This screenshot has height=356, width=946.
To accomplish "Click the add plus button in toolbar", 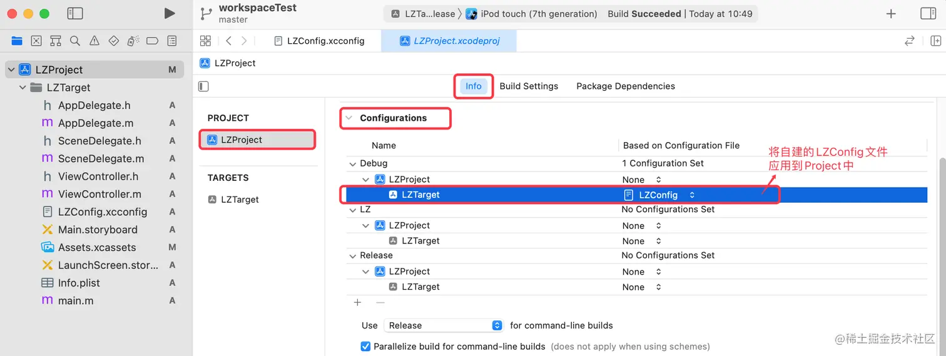I will click(891, 14).
